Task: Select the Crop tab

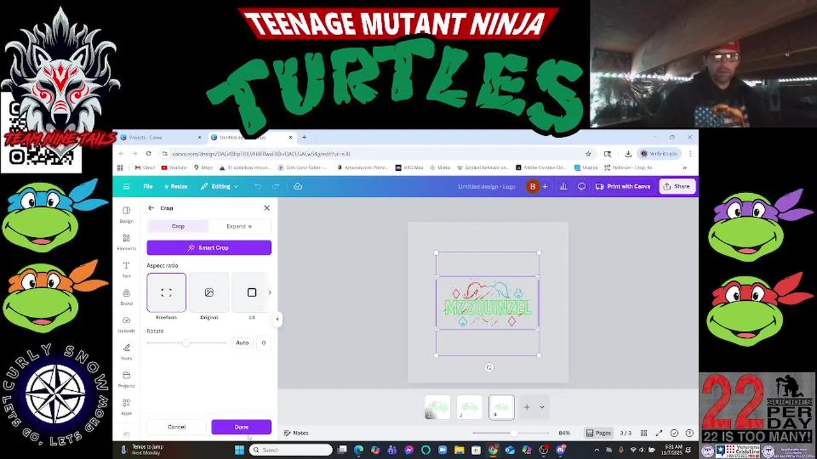Action: tap(178, 226)
